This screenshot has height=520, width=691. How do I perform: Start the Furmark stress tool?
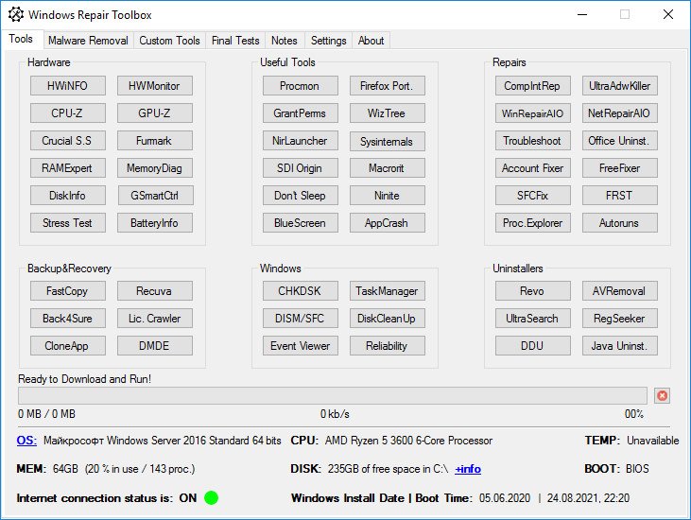click(154, 141)
